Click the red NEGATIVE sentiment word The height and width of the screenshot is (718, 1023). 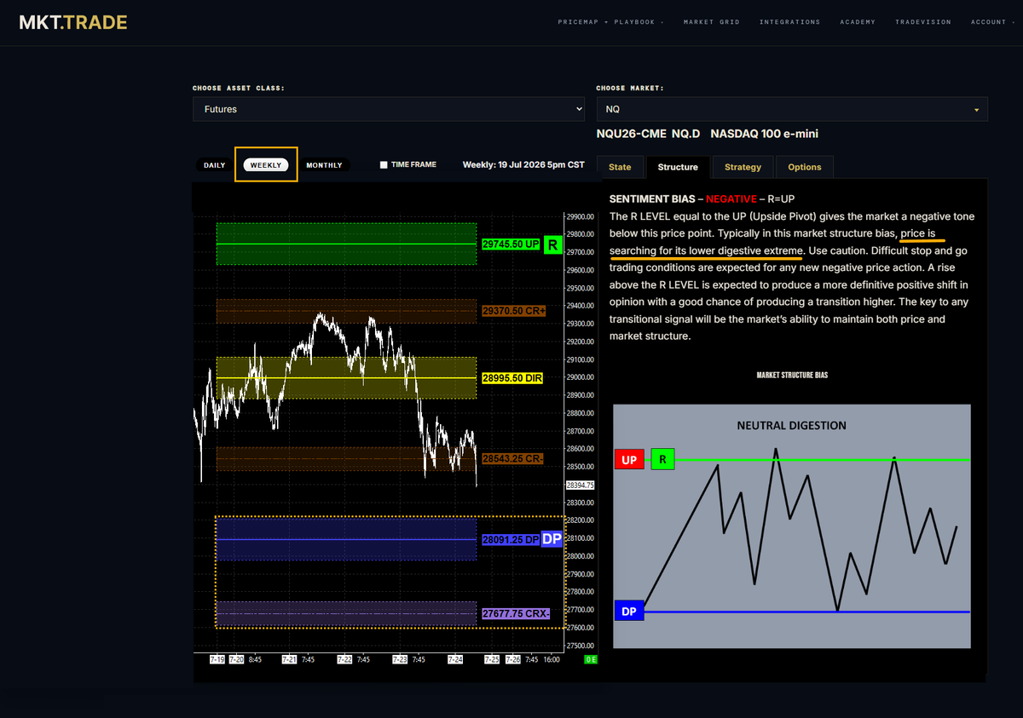click(x=731, y=198)
